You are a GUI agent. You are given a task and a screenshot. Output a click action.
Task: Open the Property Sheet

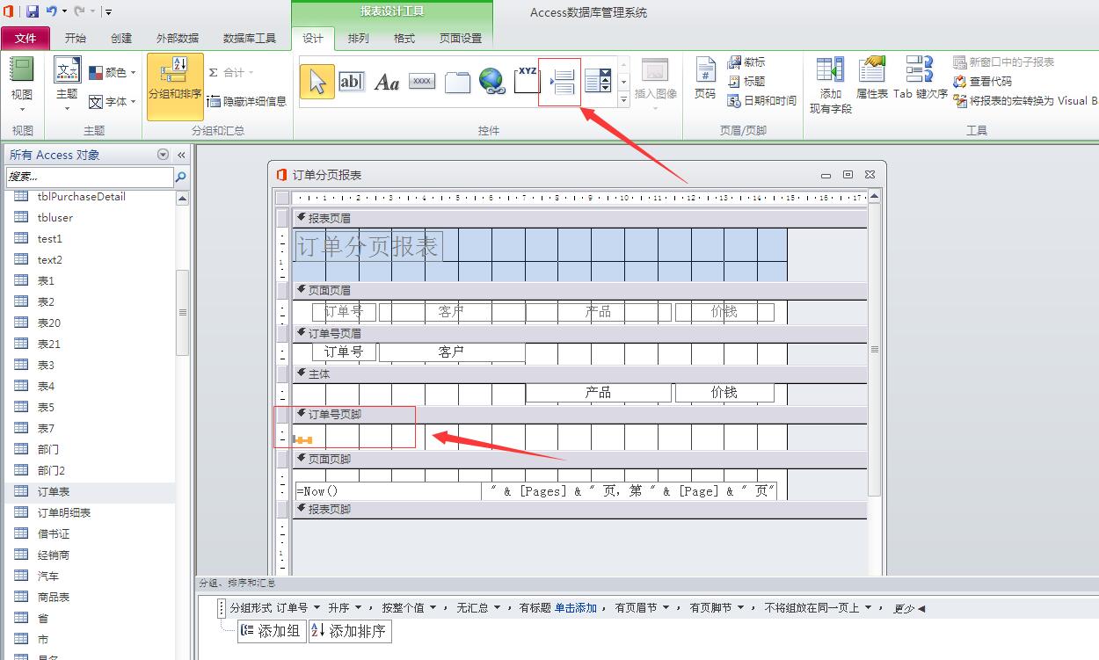coord(872,79)
